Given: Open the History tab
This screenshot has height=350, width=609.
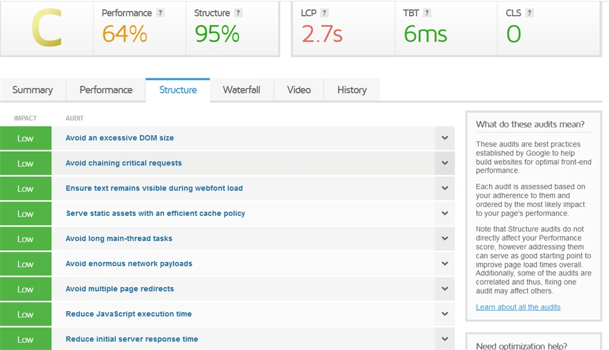Looking at the screenshot, I should [x=352, y=90].
